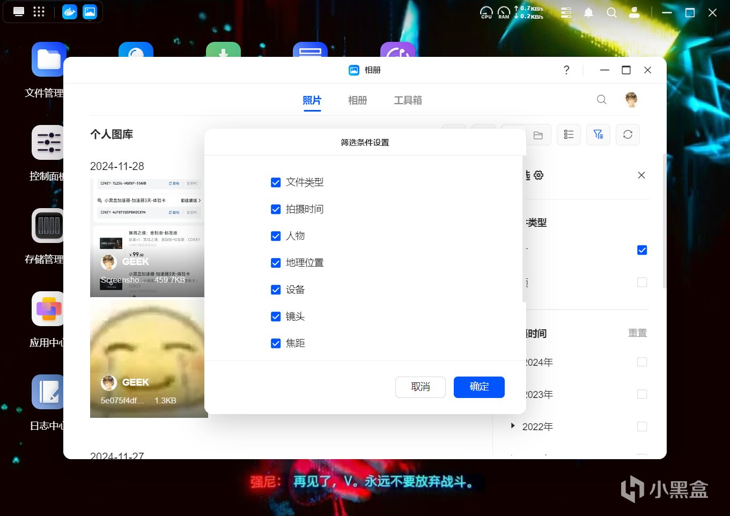
Task: Uncheck the 焦距 filter option
Action: click(276, 343)
